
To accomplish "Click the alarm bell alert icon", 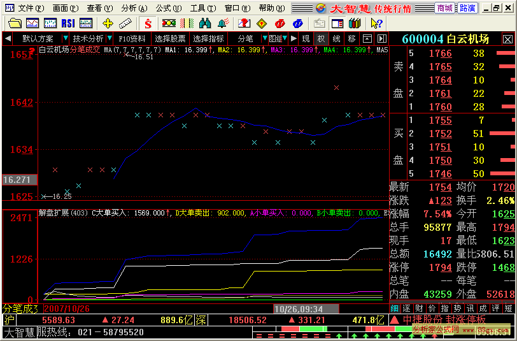I will tap(223, 24).
